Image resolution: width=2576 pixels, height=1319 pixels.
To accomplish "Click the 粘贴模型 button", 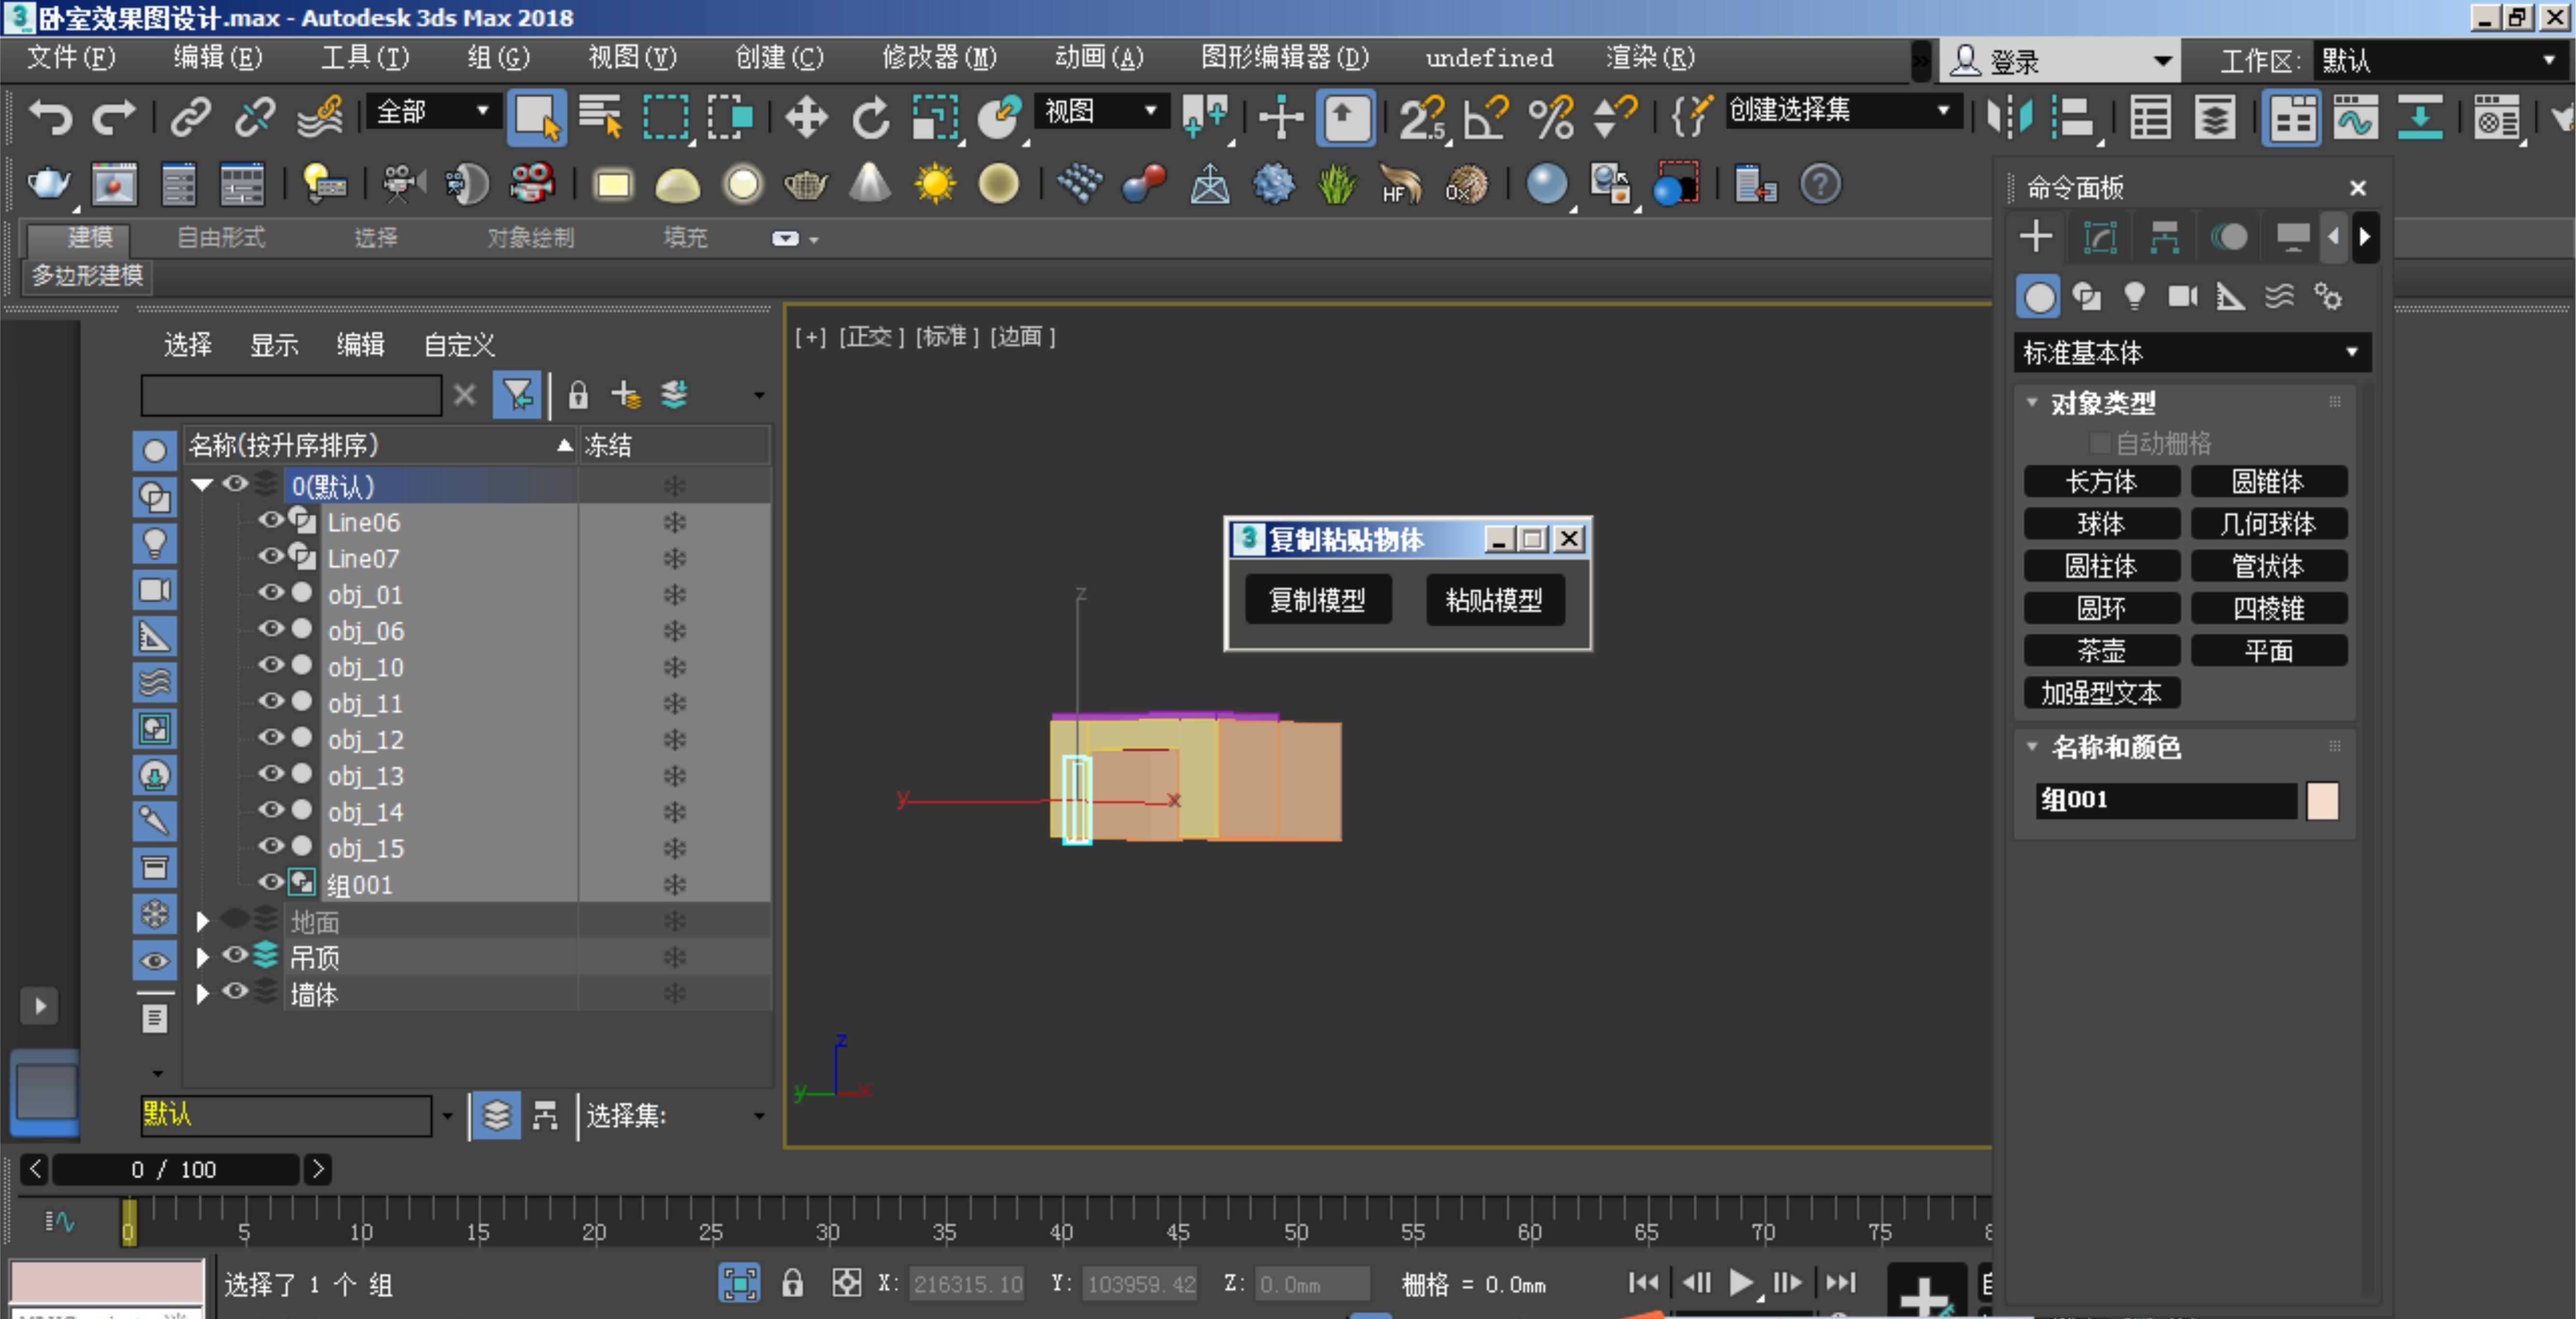I will (x=1494, y=601).
